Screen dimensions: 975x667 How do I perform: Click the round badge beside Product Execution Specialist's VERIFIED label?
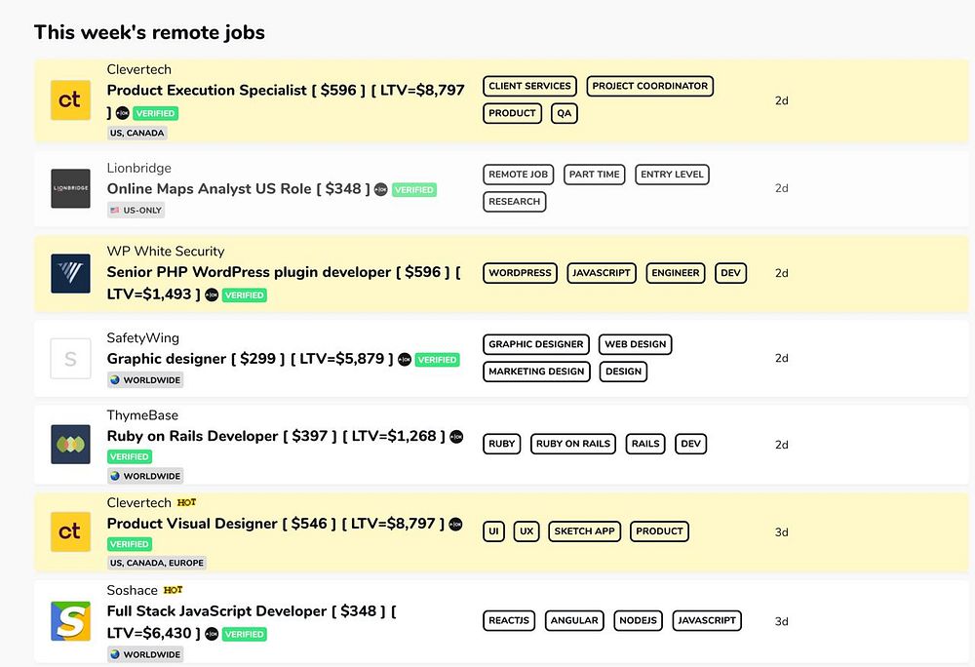click(123, 113)
